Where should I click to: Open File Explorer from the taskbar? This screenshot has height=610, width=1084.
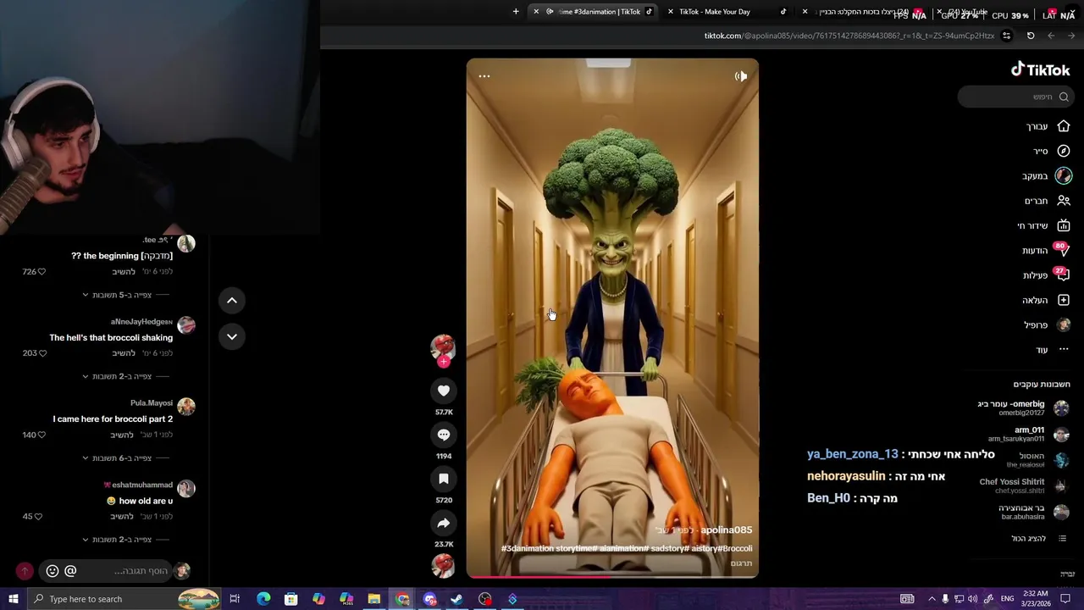[x=373, y=599]
